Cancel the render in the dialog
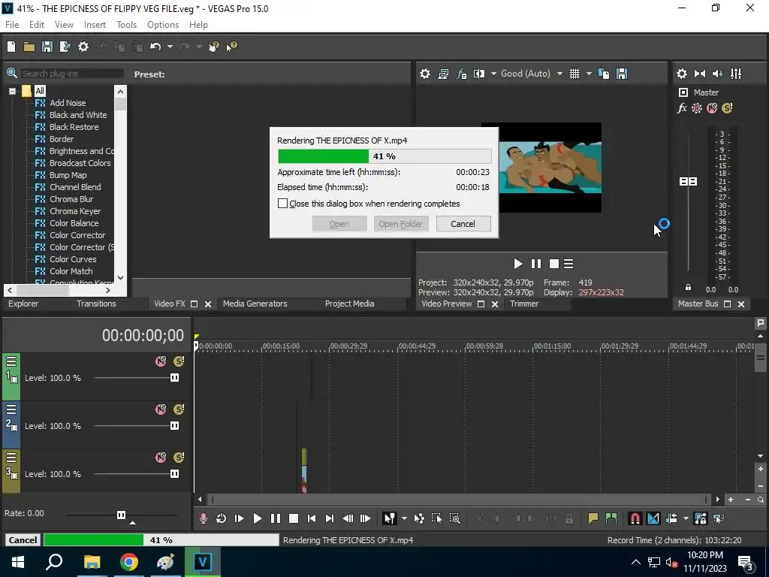 (463, 224)
